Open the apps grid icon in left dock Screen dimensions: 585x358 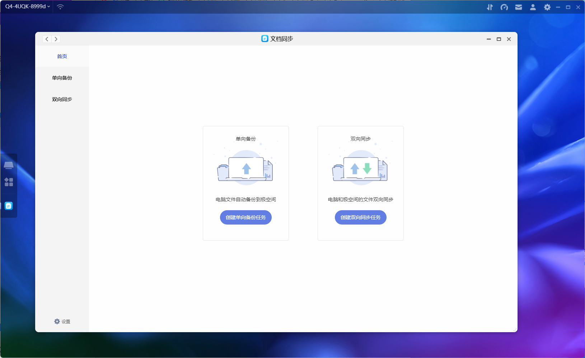(x=9, y=182)
